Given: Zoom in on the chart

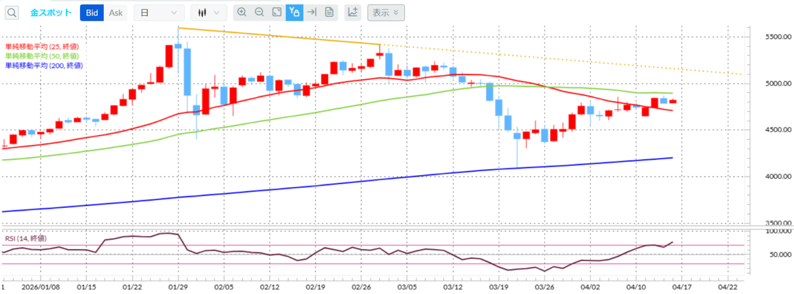Looking at the screenshot, I should 242,13.
